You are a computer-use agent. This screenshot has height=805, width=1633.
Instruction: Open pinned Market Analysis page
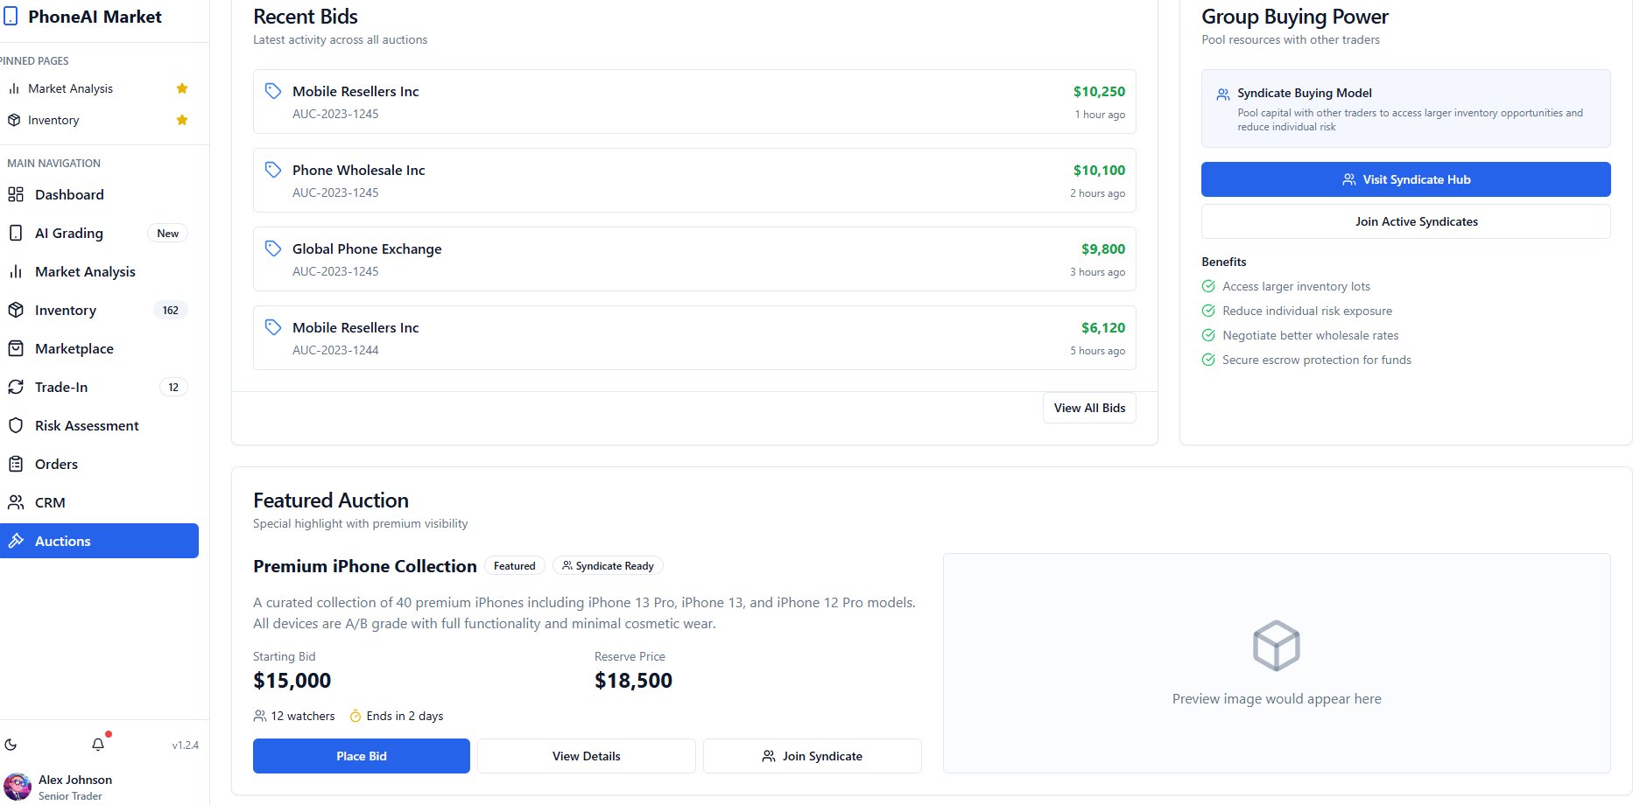click(x=70, y=88)
